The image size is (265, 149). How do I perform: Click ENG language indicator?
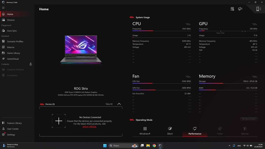pos(239,146)
